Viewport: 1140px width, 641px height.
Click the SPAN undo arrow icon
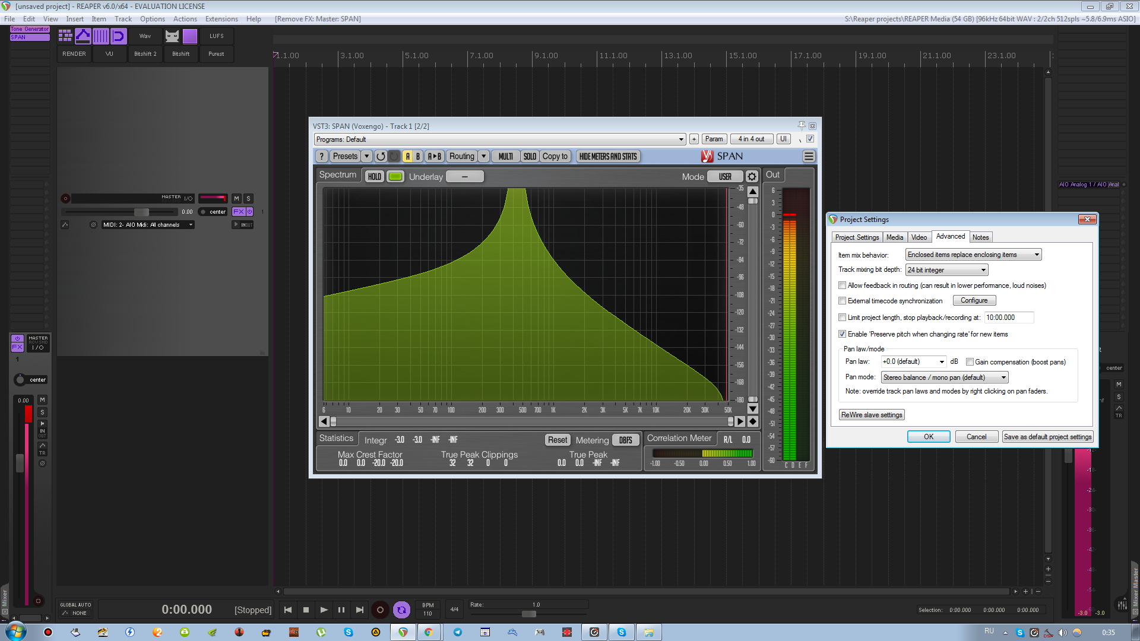tap(381, 156)
